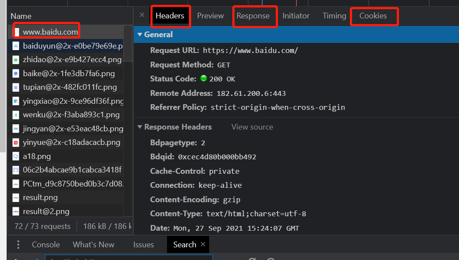Click icon beside a18.png request
The width and height of the screenshot is (459, 260).
tap(16, 156)
